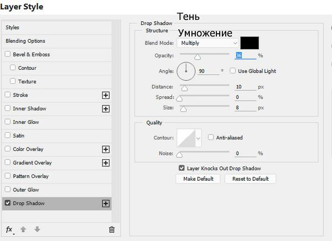Select the Inner Shadow entry label
The image size is (332, 241).
[x=29, y=108]
